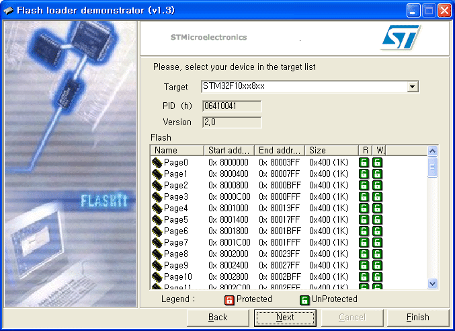Click the Flash list scroll up arrow
455x331 pixels.
pyautogui.click(x=432, y=151)
